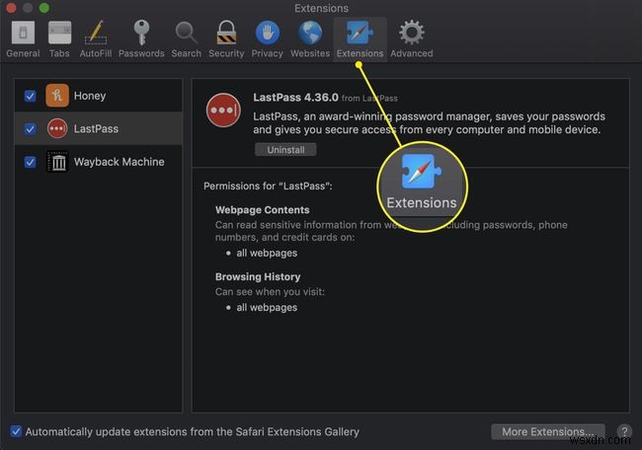The height and width of the screenshot is (450, 642).
Task: Switch to the Passwords tab label
Action: pos(141,53)
